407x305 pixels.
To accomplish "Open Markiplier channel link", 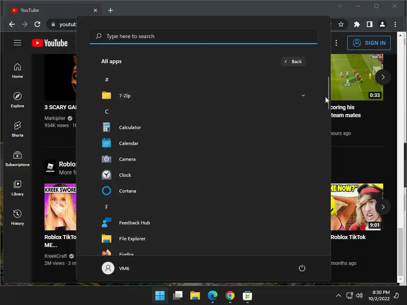I will (55, 118).
